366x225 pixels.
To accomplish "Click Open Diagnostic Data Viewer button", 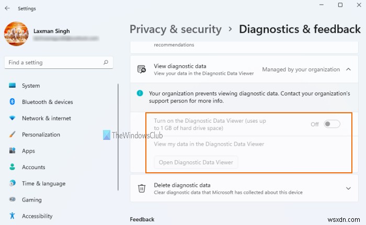I will click(x=196, y=162).
